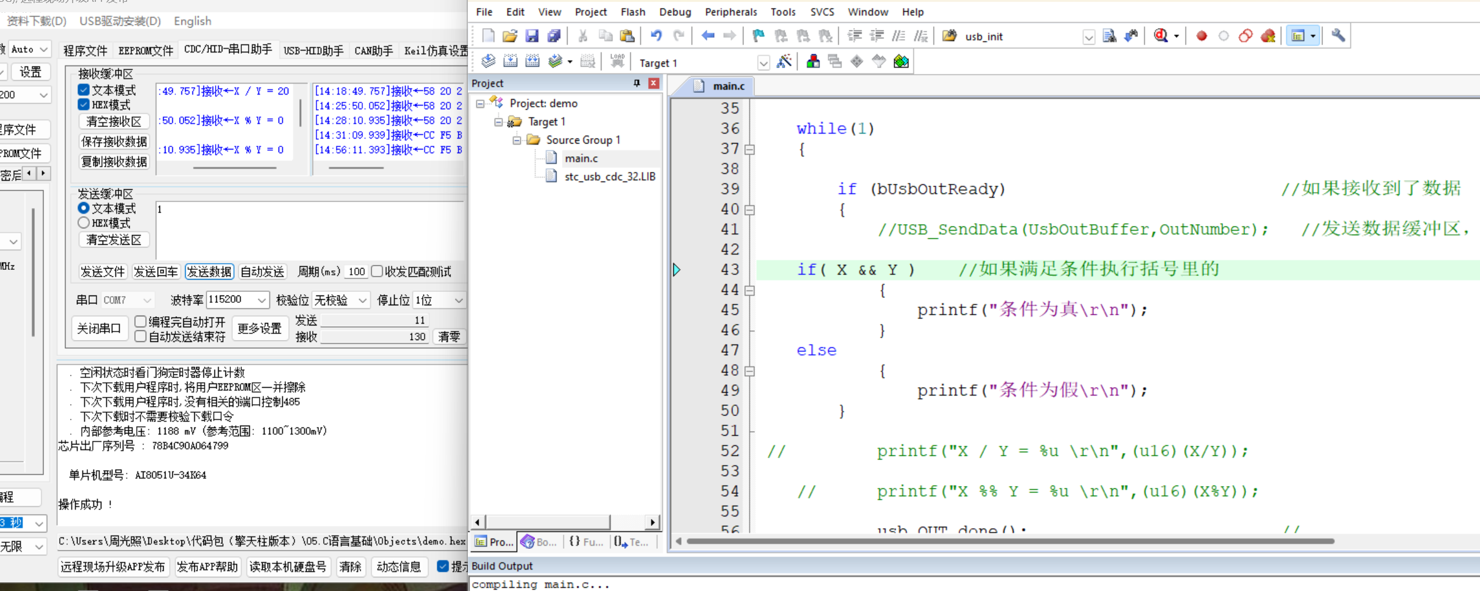Open the Flash menu
The width and height of the screenshot is (1480, 591).
click(x=633, y=12)
